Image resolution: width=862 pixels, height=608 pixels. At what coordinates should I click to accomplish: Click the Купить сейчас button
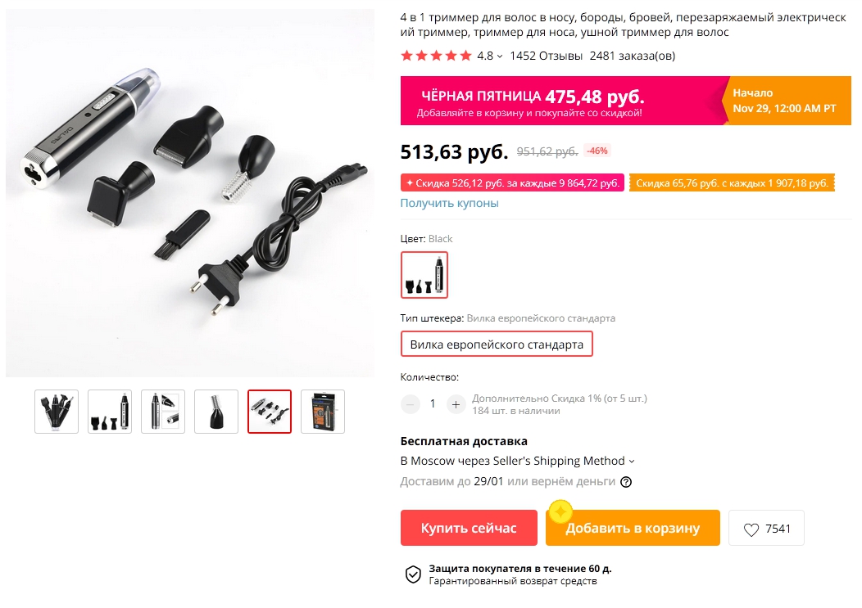(x=469, y=528)
